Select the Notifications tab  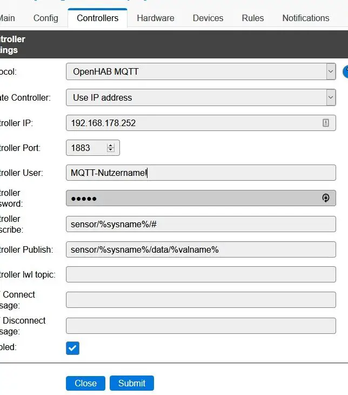pos(306,18)
